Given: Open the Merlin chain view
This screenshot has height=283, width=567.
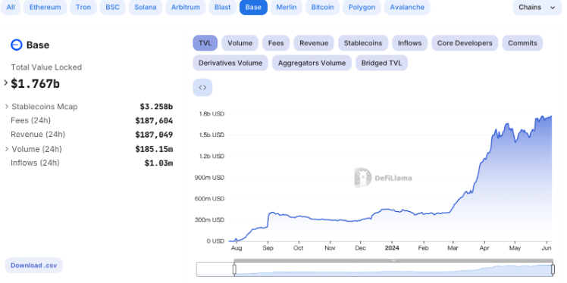Looking at the screenshot, I should click(286, 8).
